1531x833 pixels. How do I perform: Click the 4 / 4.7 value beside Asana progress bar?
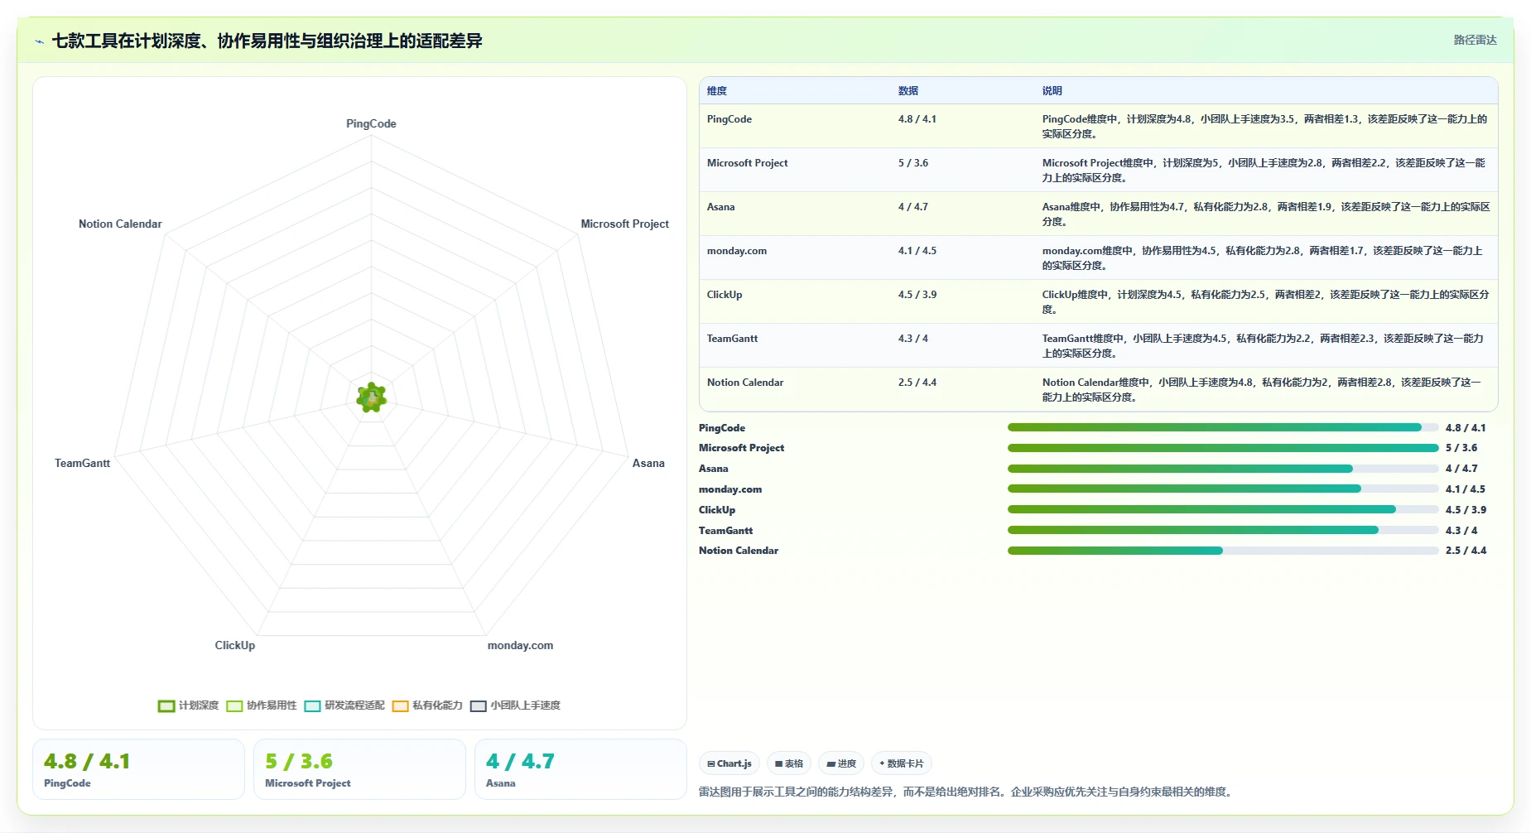tap(1461, 469)
